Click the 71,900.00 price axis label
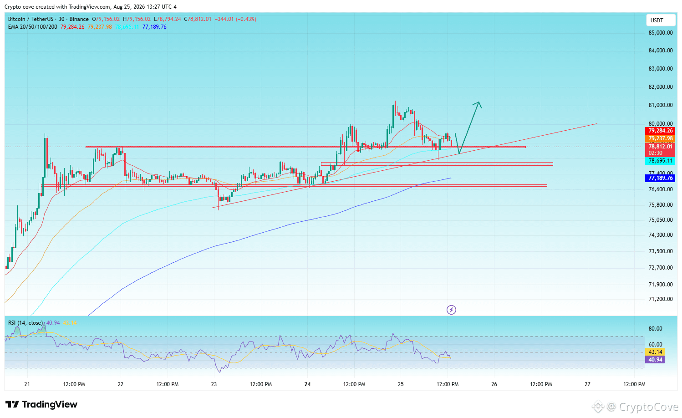 tap(661, 285)
